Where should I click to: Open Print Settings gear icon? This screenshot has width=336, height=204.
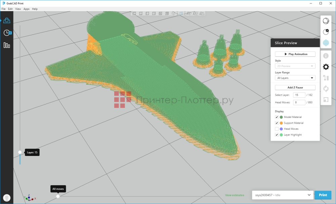(x=326, y=67)
